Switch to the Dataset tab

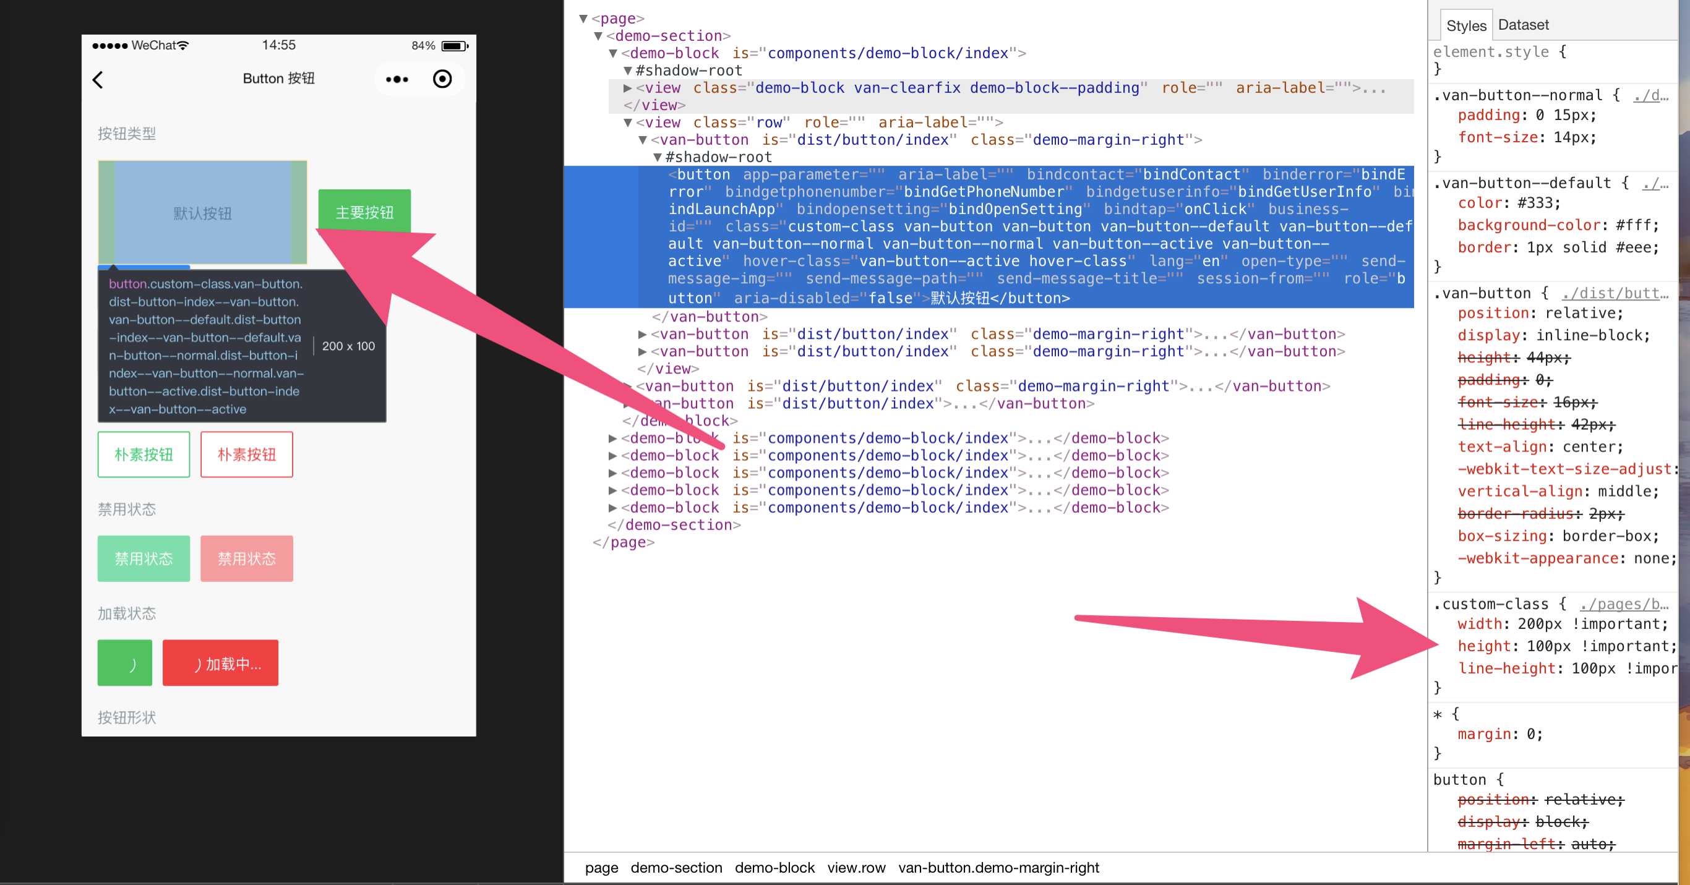point(1524,24)
